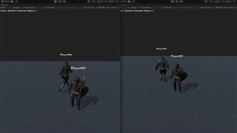Click search icon in left editor toolbar
Viewport: 237px width, 133px height.
tap(94, 1)
